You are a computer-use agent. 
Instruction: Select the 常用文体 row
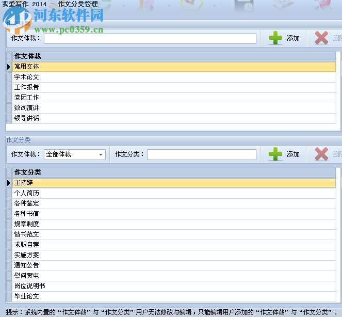pos(174,67)
